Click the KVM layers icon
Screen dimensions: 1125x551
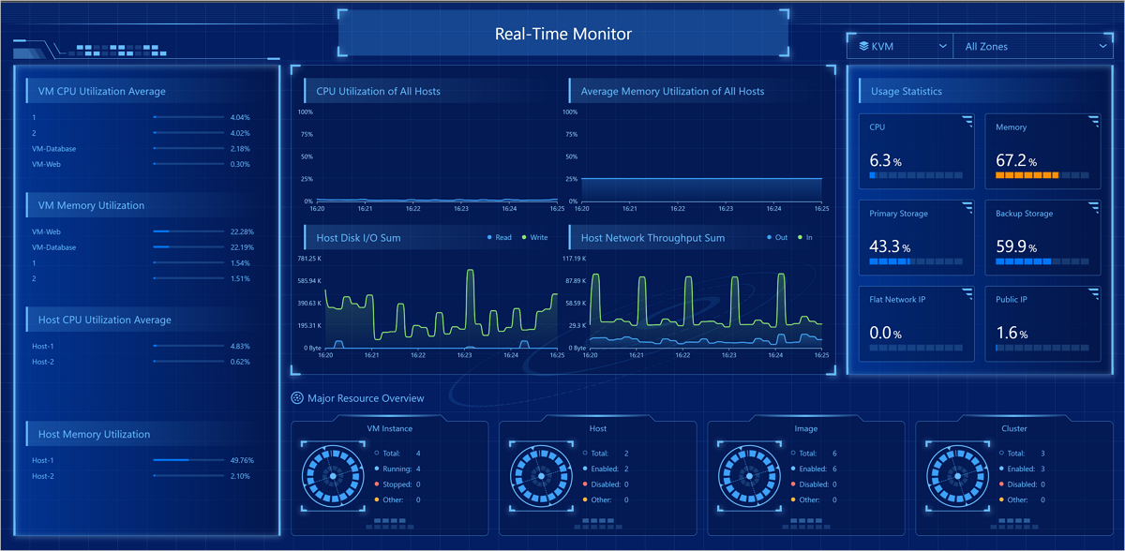[x=863, y=46]
